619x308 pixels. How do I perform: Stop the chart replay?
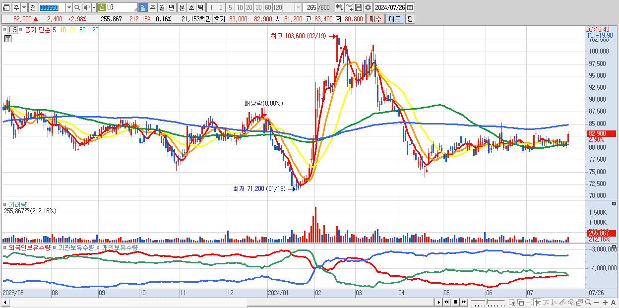(455, 302)
